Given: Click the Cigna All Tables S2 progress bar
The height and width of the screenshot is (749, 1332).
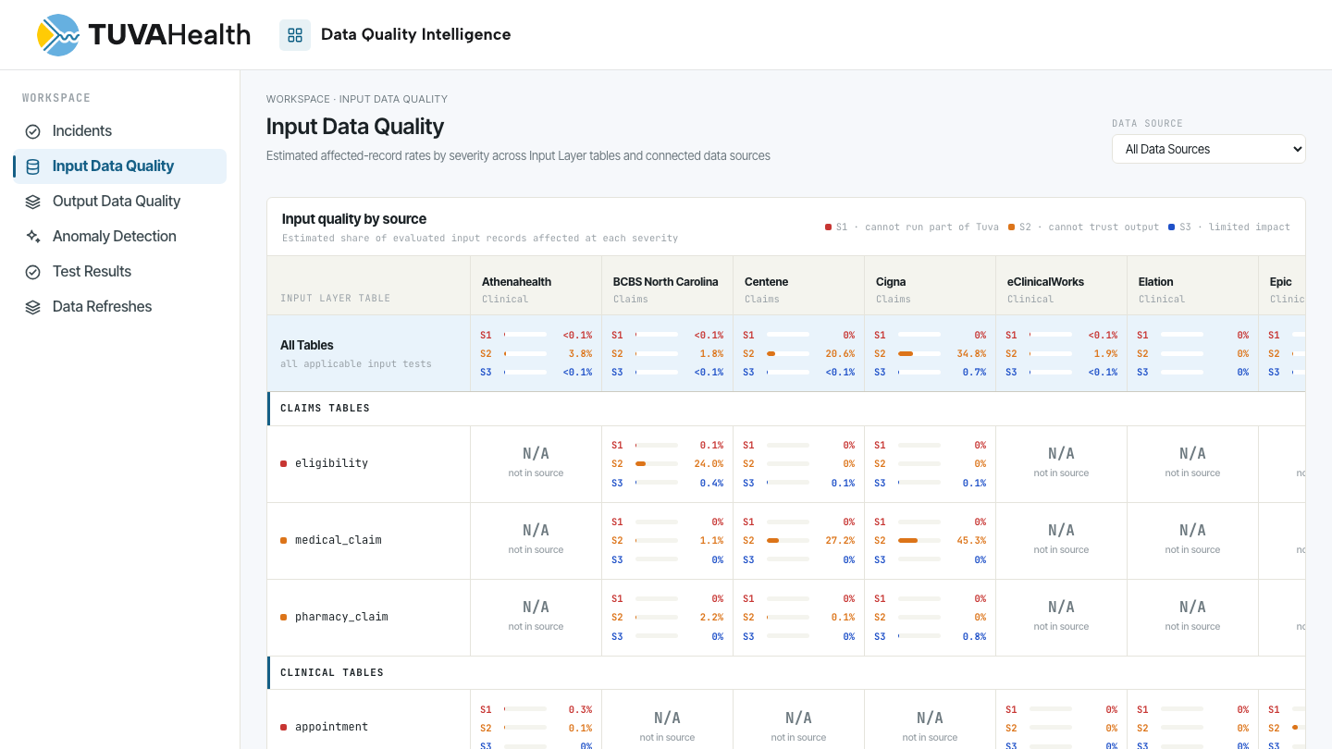Looking at the screenshot, I should (x=919, y=354).
